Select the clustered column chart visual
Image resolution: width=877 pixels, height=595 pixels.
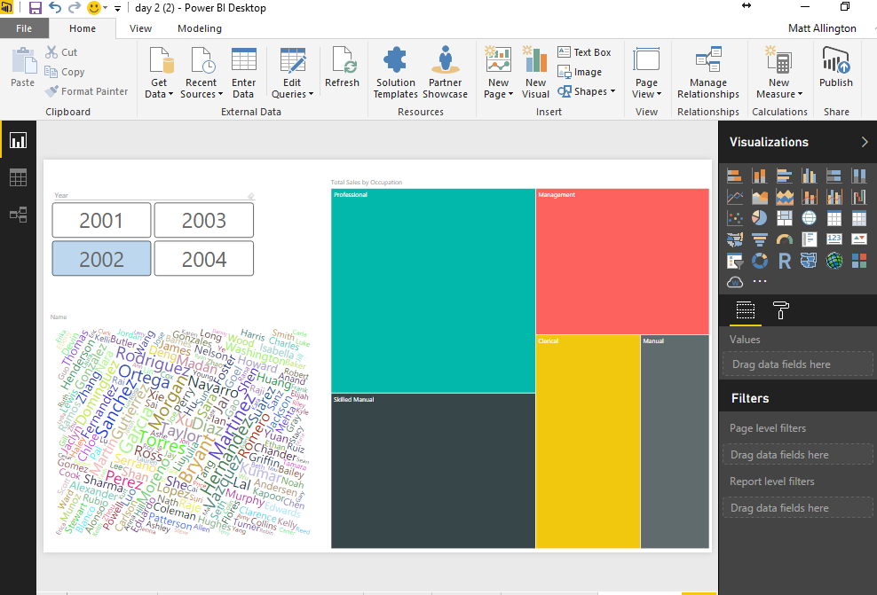click(810, 176)
